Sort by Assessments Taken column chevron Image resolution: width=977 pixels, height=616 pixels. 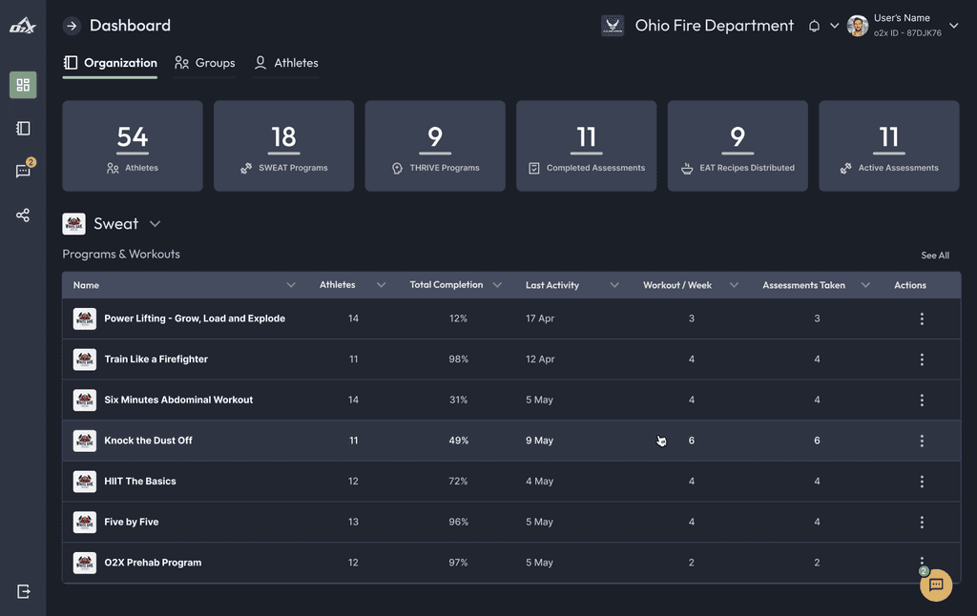[x=865, y=285]
